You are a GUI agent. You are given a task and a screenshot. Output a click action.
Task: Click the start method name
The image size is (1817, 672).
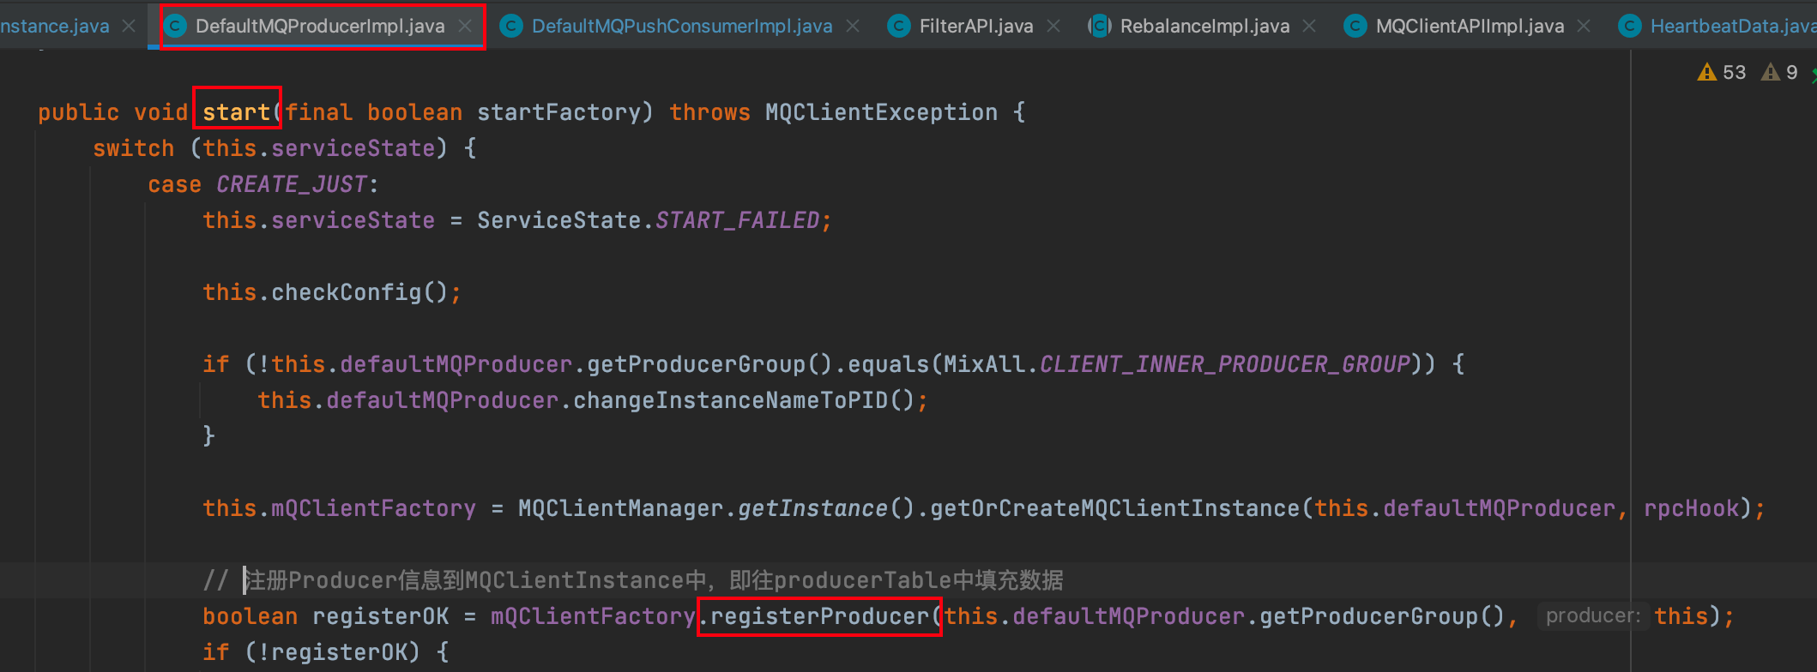(237, 112)
